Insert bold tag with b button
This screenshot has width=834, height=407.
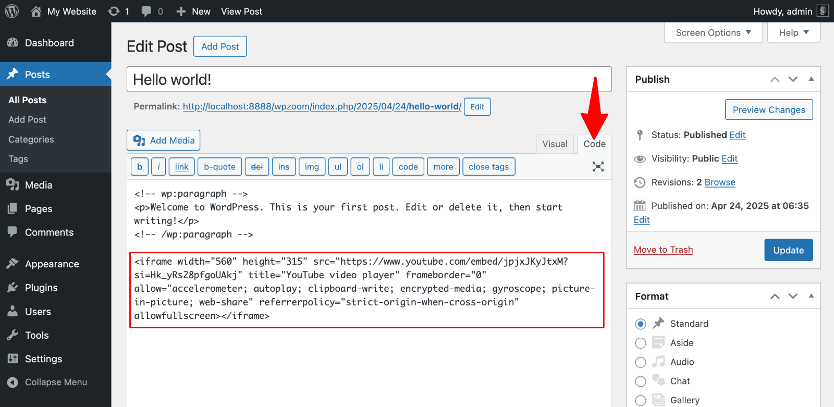point(139,167)
